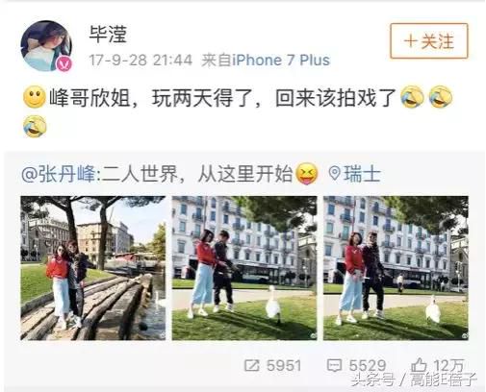The width and height of the screenshot is (486, 392).
Task: Tap the comment icon beside 5529
Action: (x=334, y=365)
